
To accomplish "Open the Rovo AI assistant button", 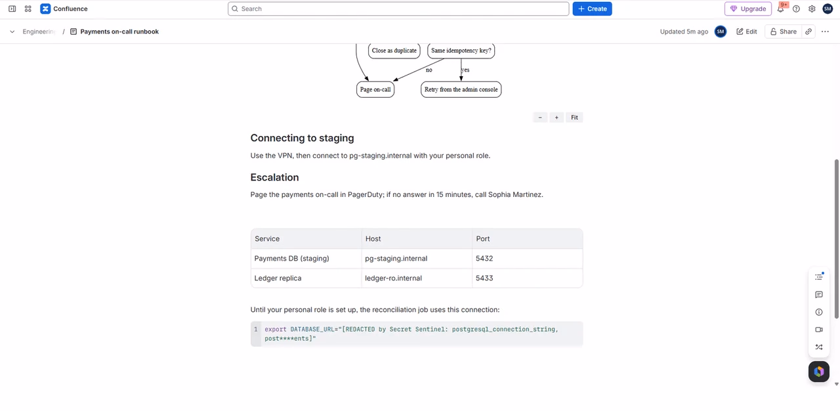I will 819,372.
